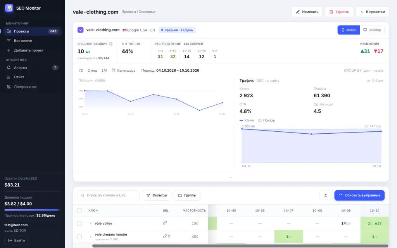Select the 2 нед period tab
The image size is (397, 248).
point(92,71)
